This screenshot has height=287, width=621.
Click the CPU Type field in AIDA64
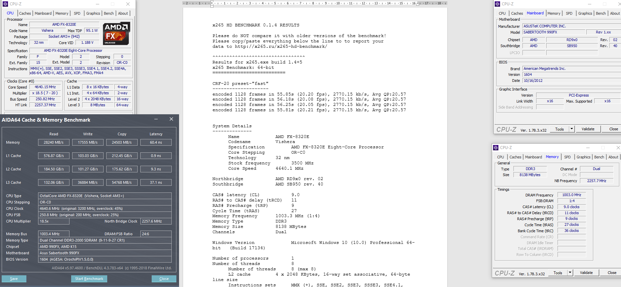pyautogui.click(x=105, y=196)
